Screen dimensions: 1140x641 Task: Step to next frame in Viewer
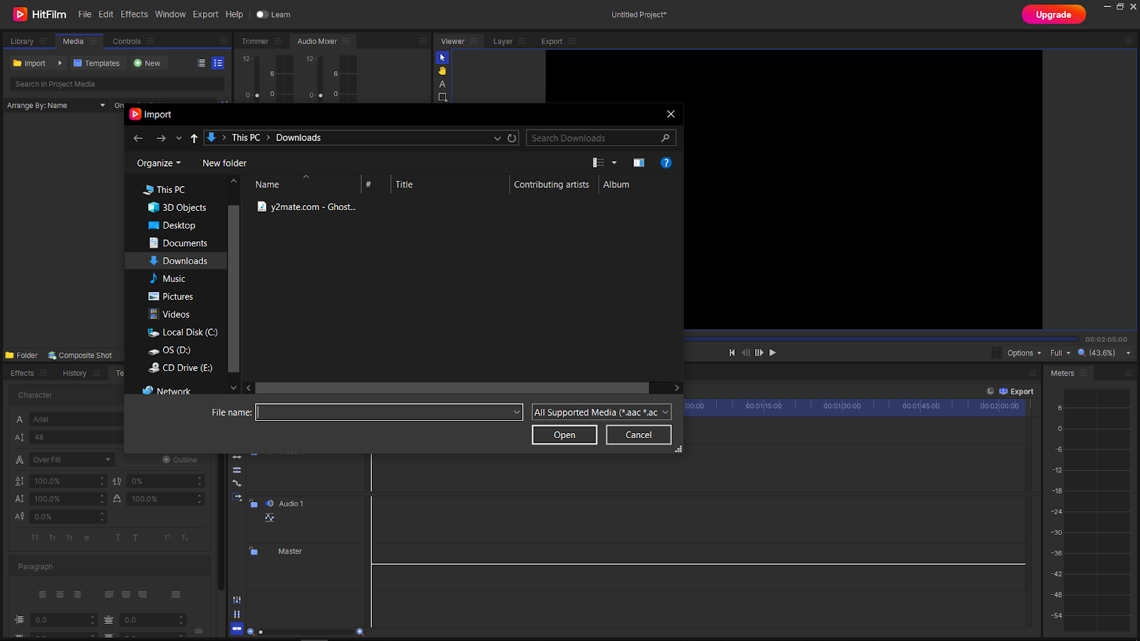[x=759, y=353]
